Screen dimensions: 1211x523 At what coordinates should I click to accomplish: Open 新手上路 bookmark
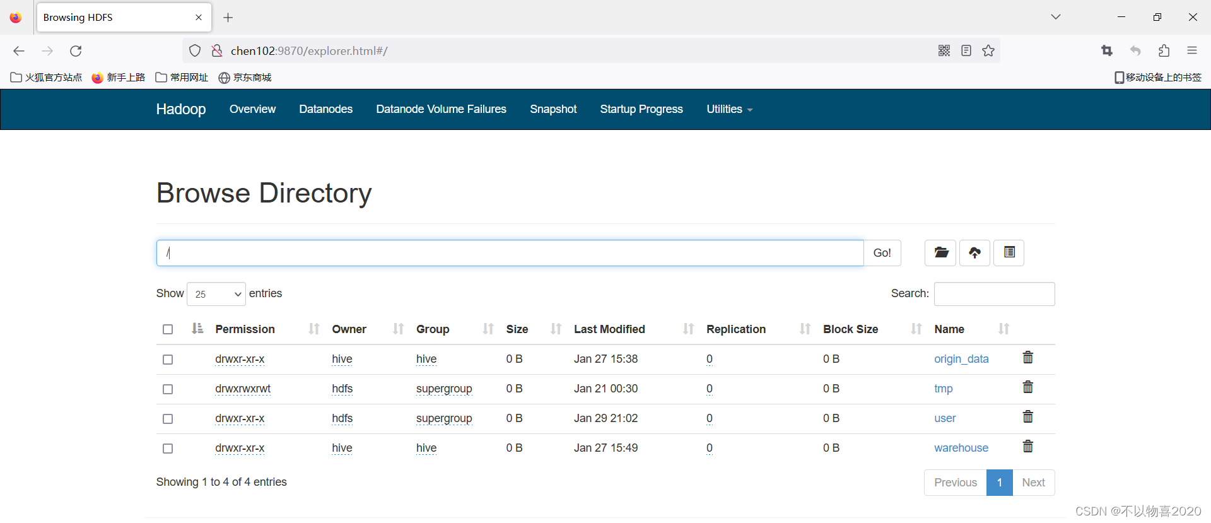(119, 78)
